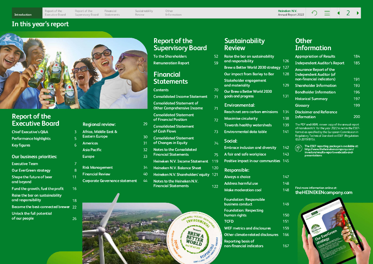Screen dimensions: 373x264
Task: Go to next page arrow
Action: click(x=358, y=13)
